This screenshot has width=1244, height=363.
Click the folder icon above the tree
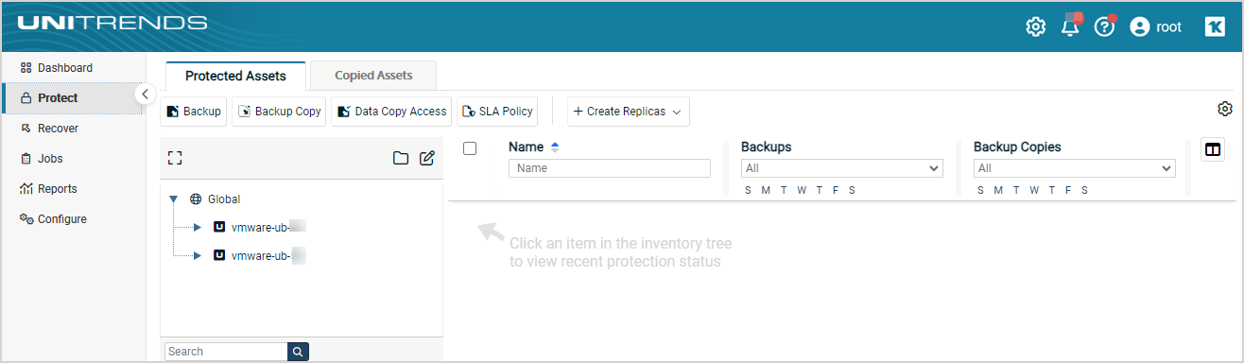(401, 158)
